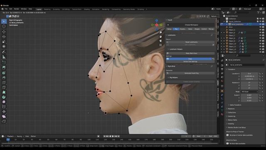Select the Transform tool
Viewport: 266px width, 150px height.
(x=4, y=46)
